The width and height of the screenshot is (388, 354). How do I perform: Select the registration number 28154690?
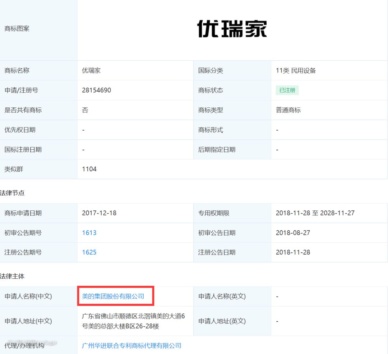click(x=96, y=90)
